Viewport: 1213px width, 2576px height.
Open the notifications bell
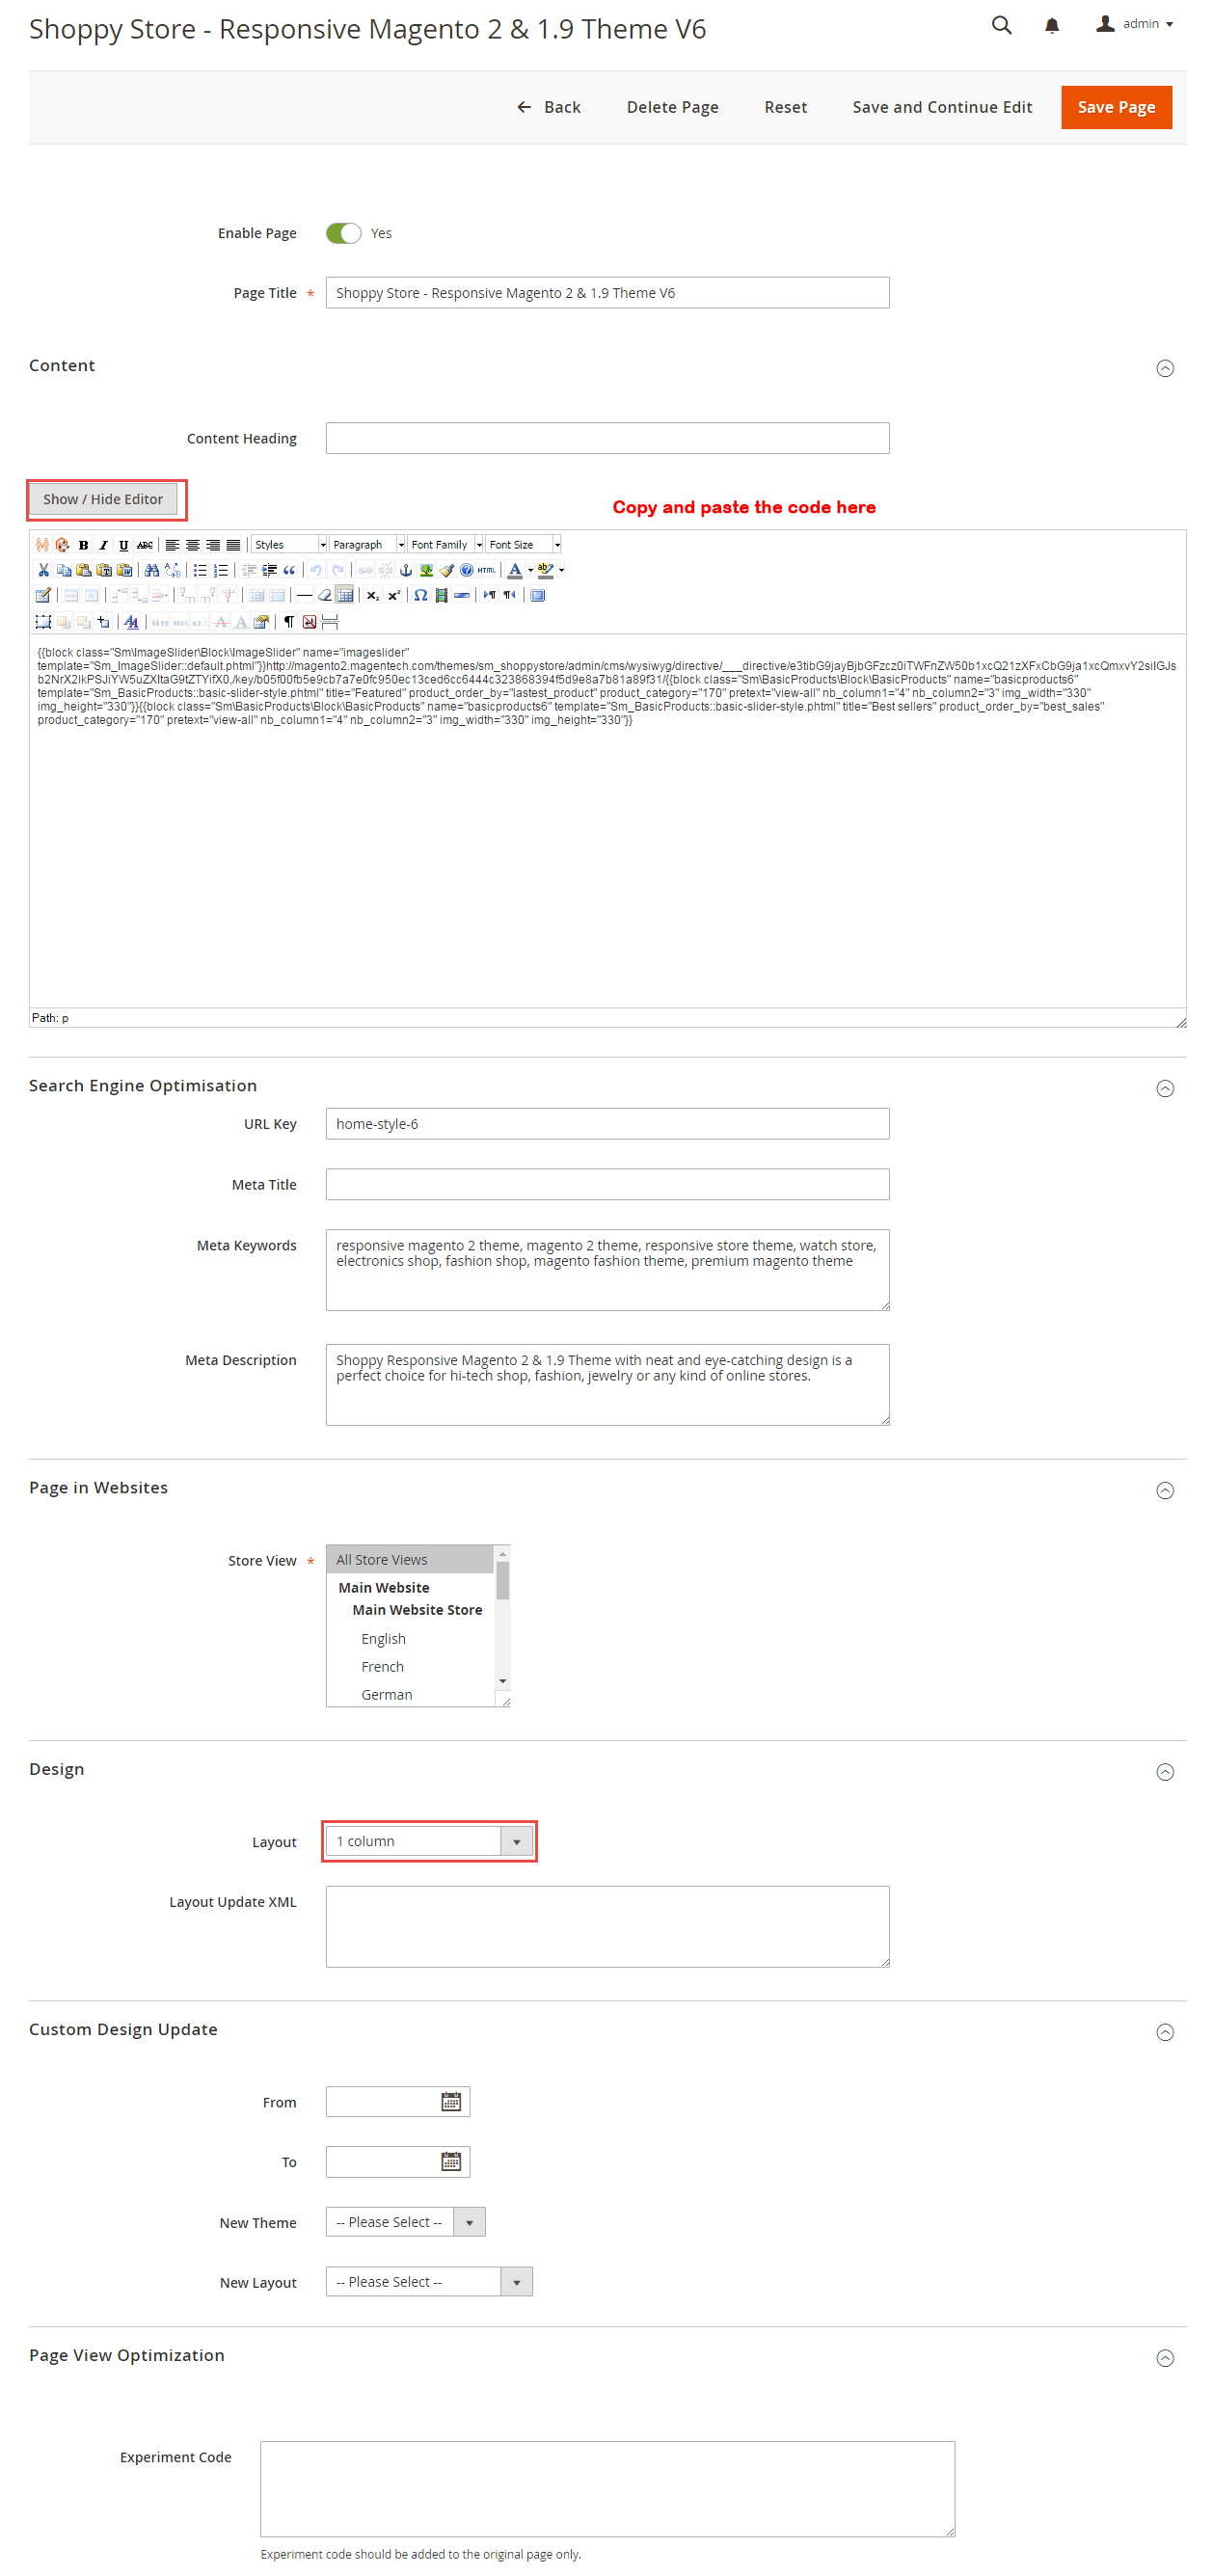1052,25
